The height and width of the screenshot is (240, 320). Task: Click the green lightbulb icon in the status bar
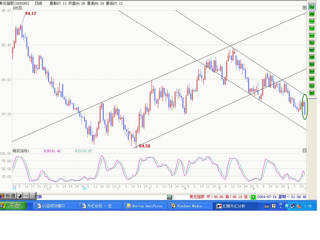click(x=253, y=197)
